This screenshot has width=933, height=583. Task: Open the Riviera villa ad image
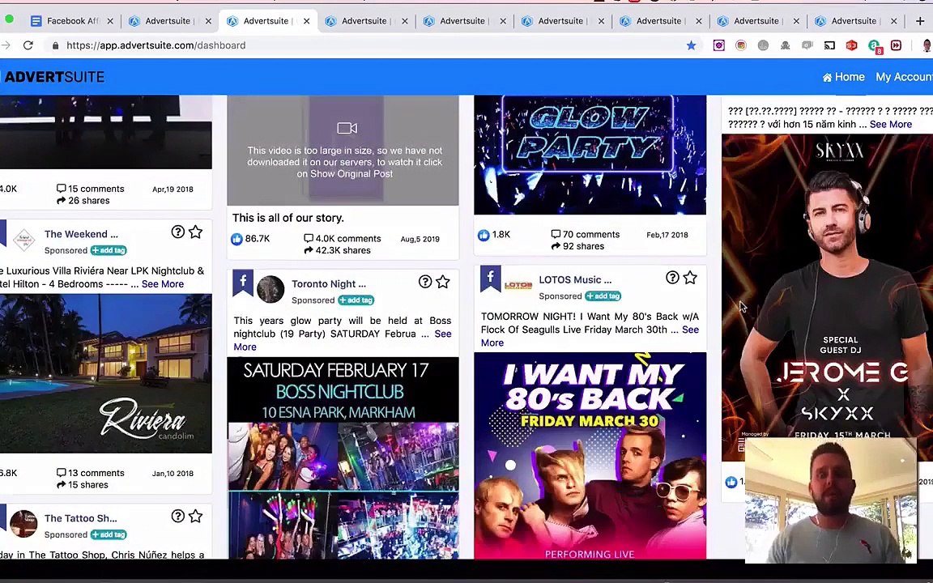[x=106, y=373]
